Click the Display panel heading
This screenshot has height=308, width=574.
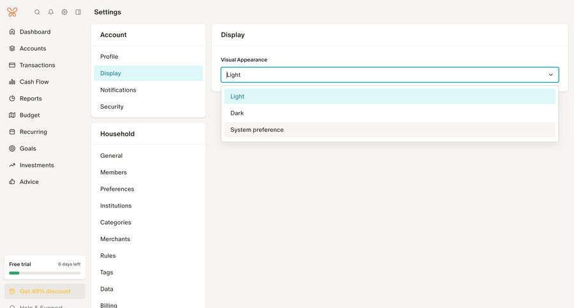coord(233,35)
